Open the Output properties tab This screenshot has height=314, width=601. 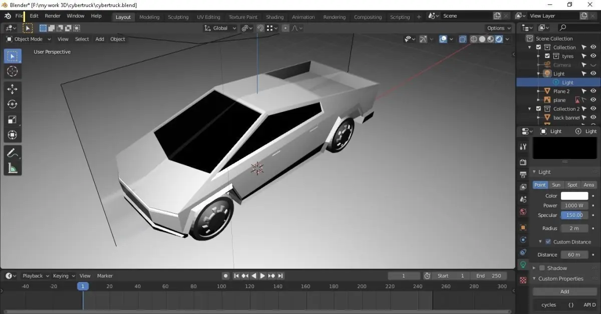[523, 174]
